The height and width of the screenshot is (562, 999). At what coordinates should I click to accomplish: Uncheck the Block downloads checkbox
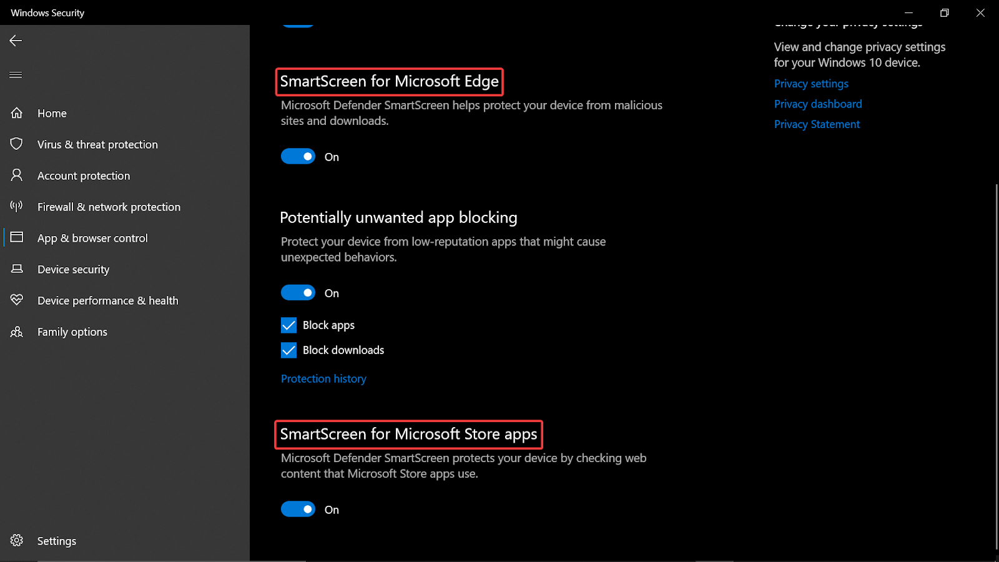pos(288,350)
